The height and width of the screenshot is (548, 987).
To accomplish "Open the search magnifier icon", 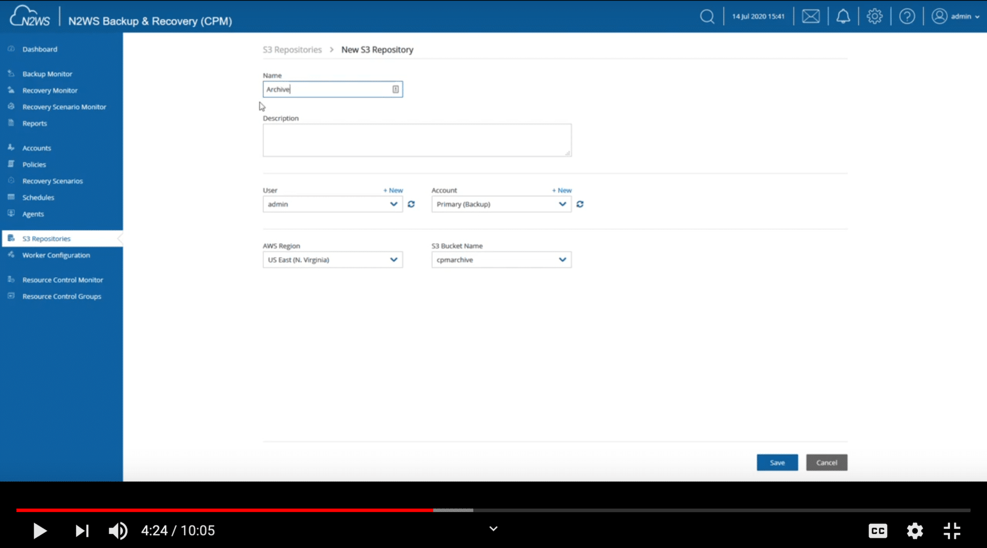I will (x=707, y=16).
